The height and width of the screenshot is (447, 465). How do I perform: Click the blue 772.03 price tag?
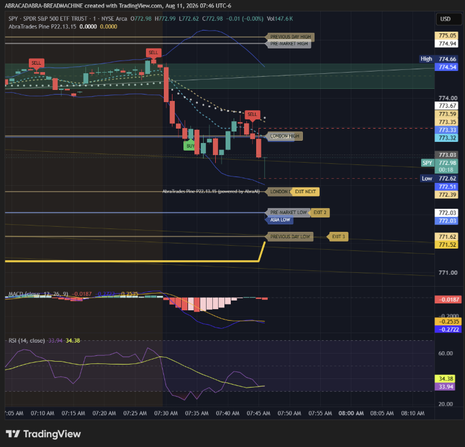click(x=447, y=221)
